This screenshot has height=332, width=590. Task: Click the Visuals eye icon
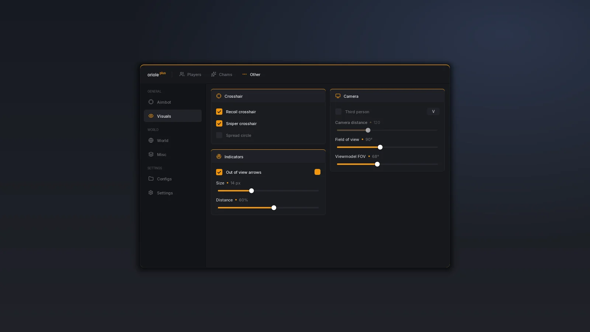pos(151,116)
